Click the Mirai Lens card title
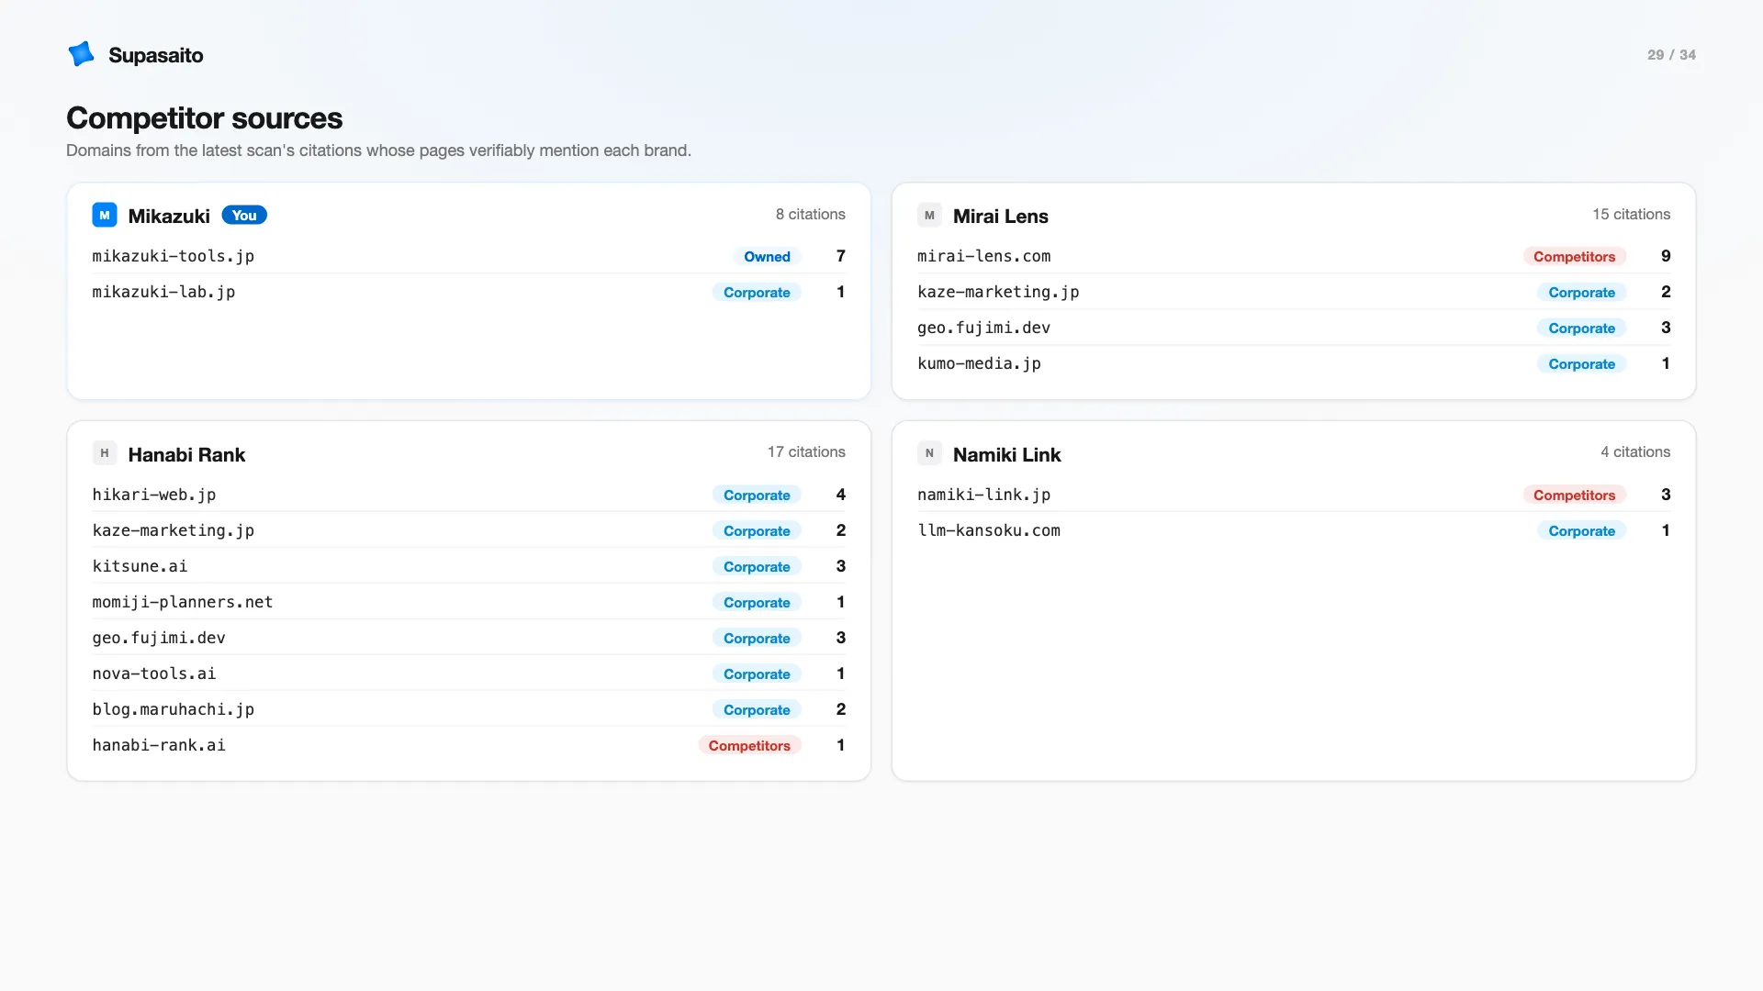1763x991 pixels. point(1000,217)
